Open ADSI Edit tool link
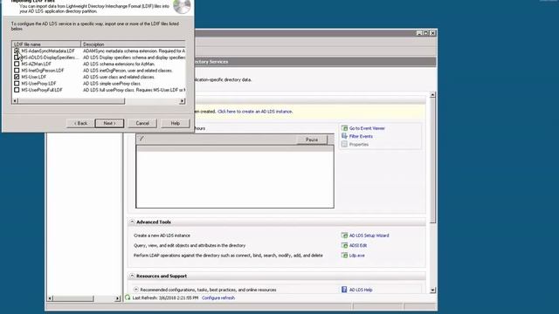Viewport: 559px width, 314px height. (358, 245)
